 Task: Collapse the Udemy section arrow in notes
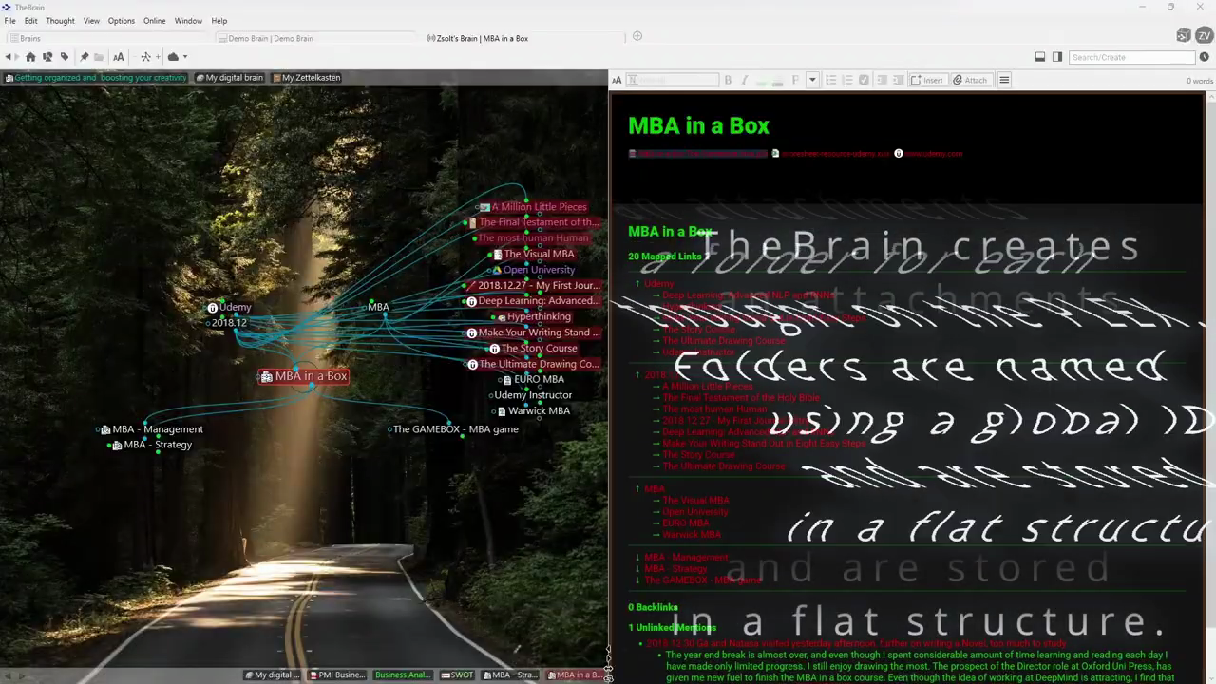click(x=637, y=284)
